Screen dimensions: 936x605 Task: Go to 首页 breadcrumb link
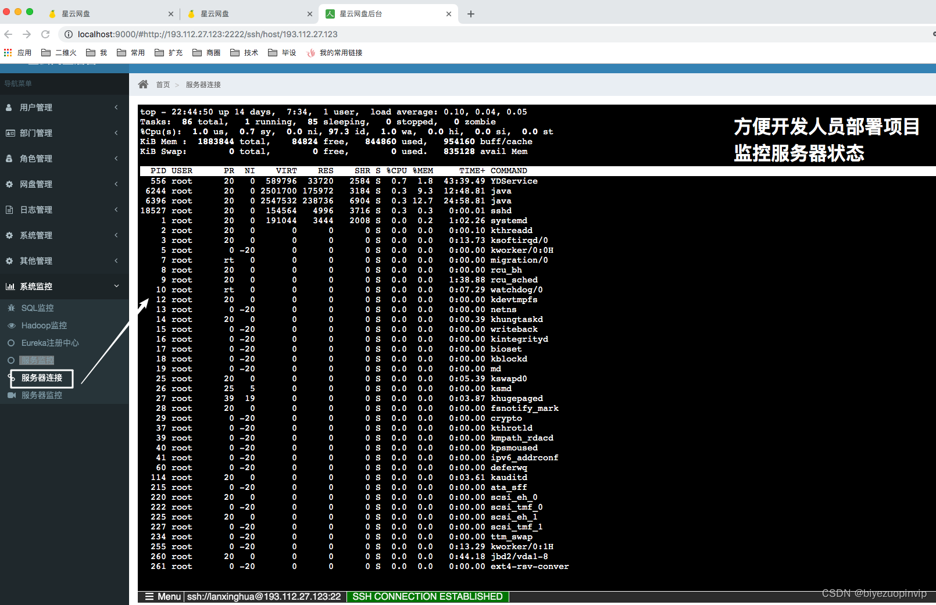pyautogui.click(x=163, y=85)
